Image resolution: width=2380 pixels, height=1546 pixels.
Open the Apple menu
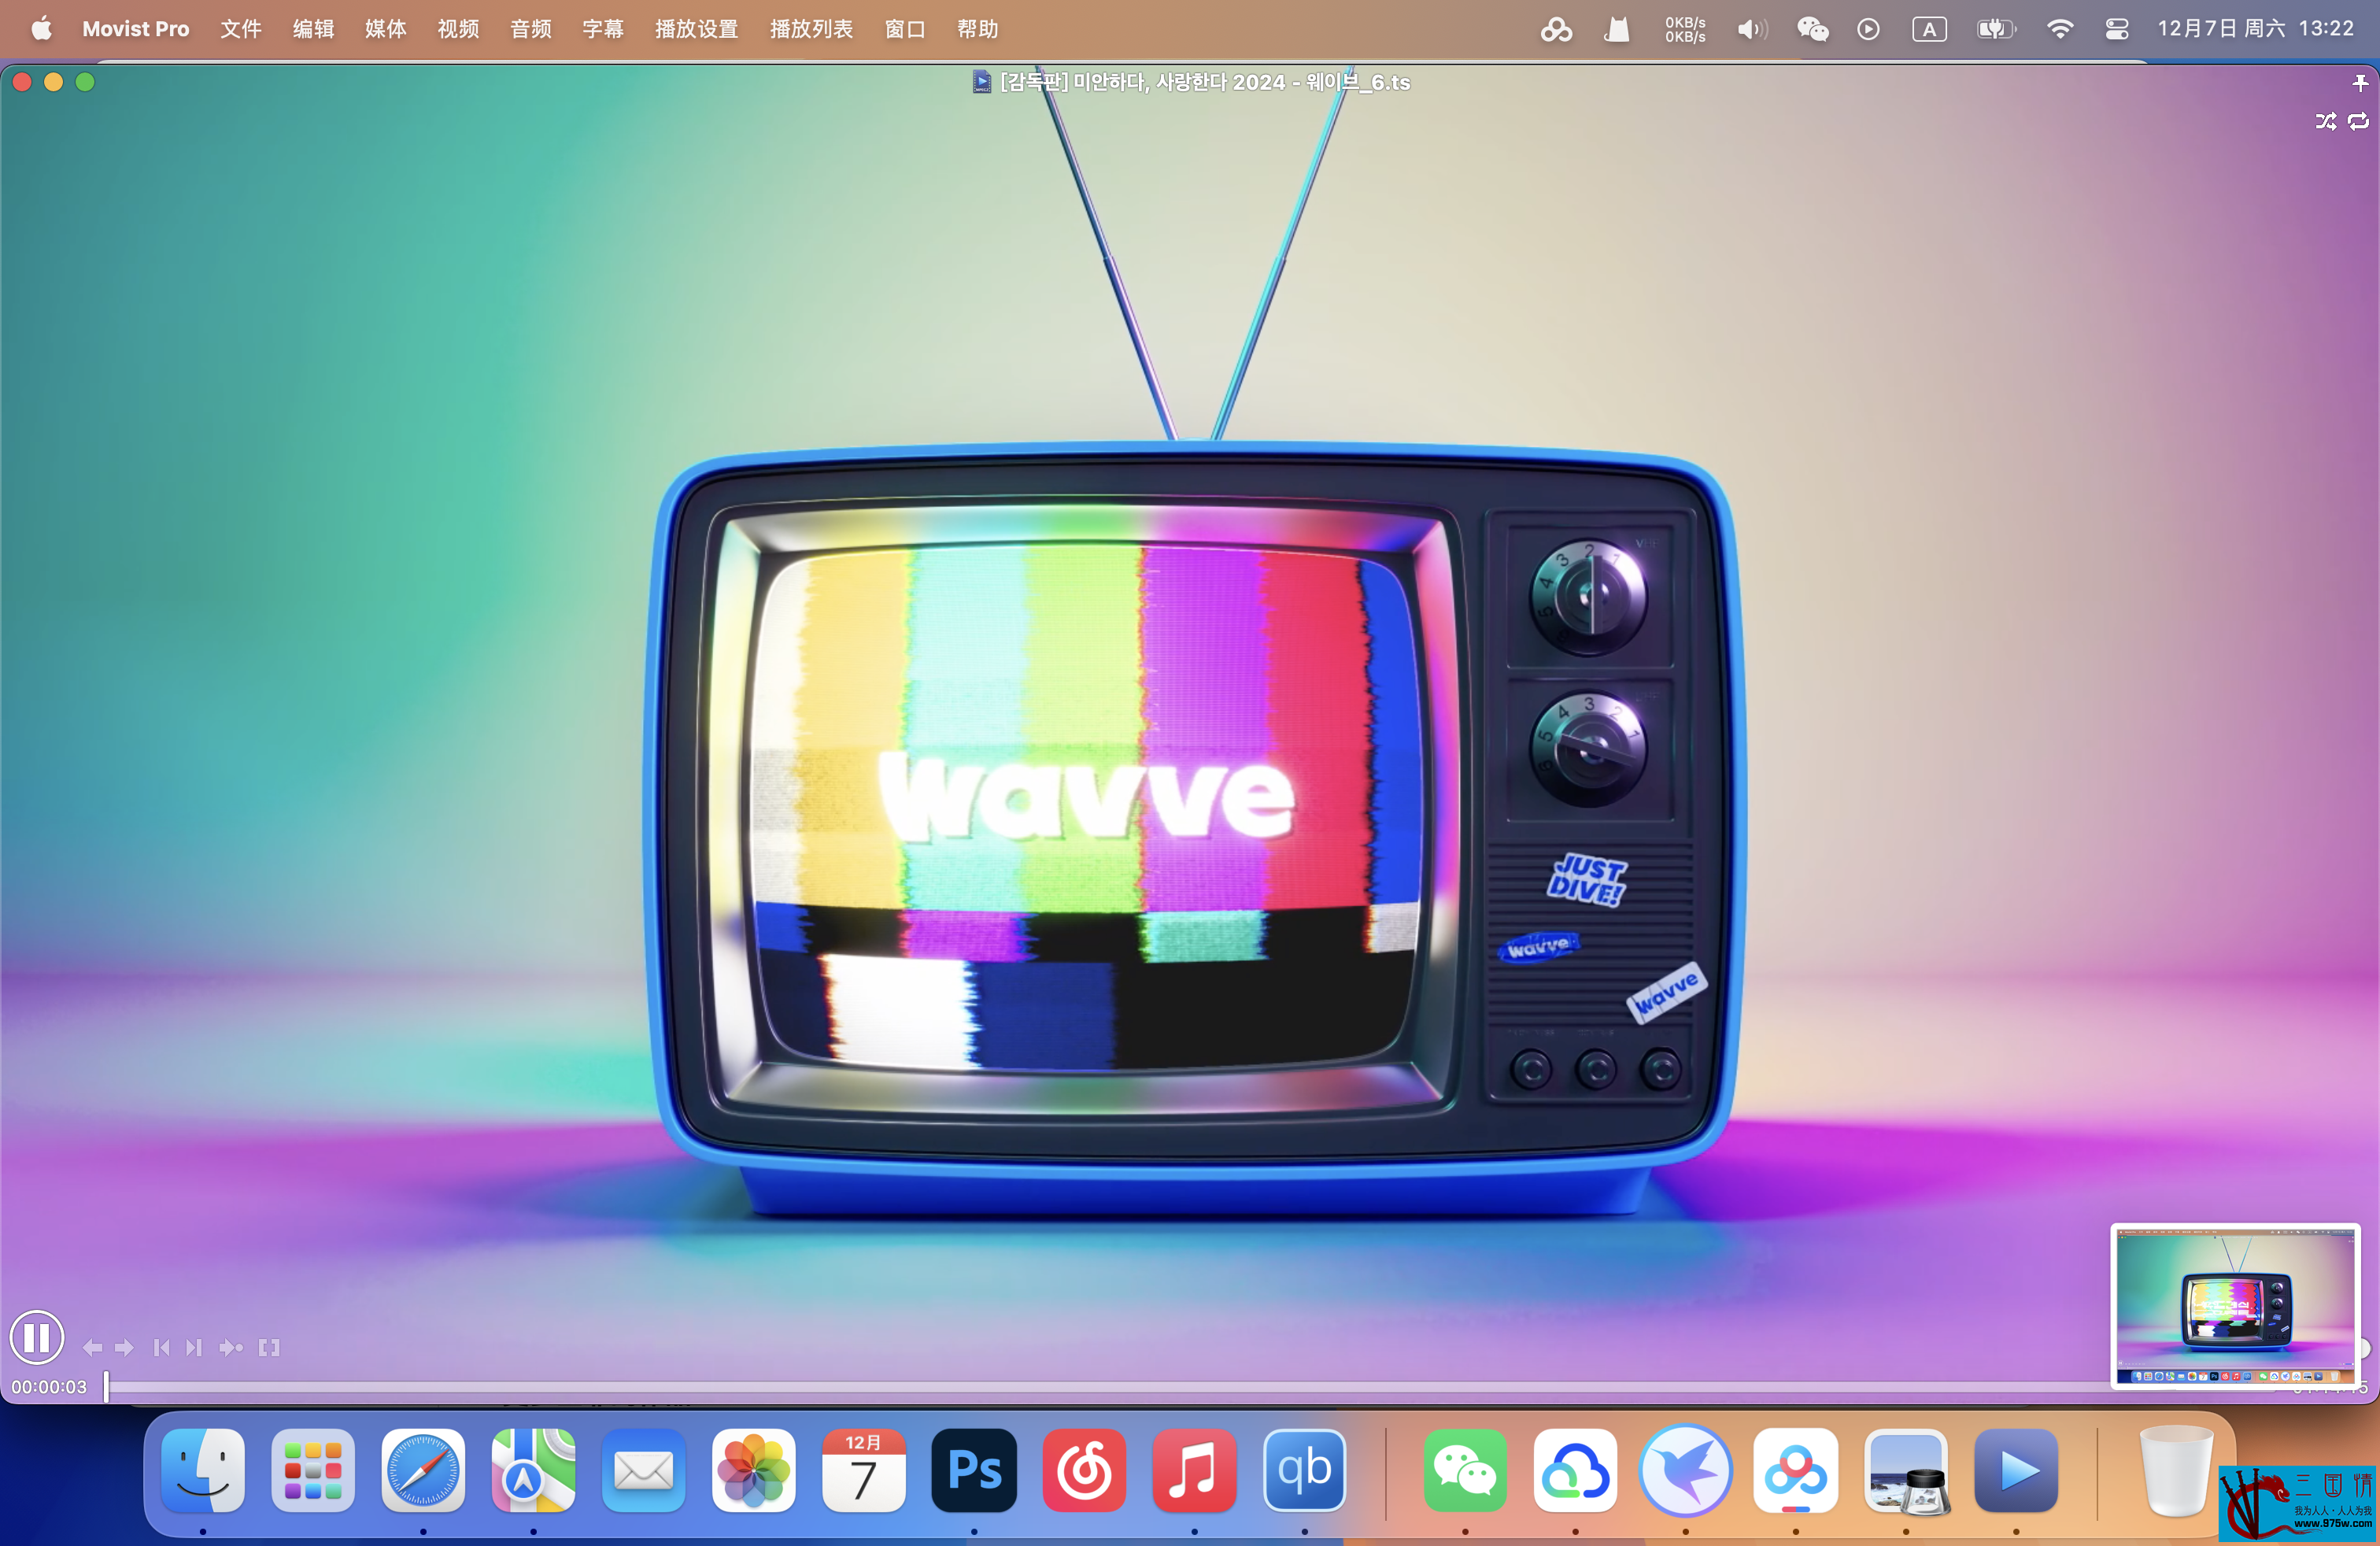(x=41, y=29)
